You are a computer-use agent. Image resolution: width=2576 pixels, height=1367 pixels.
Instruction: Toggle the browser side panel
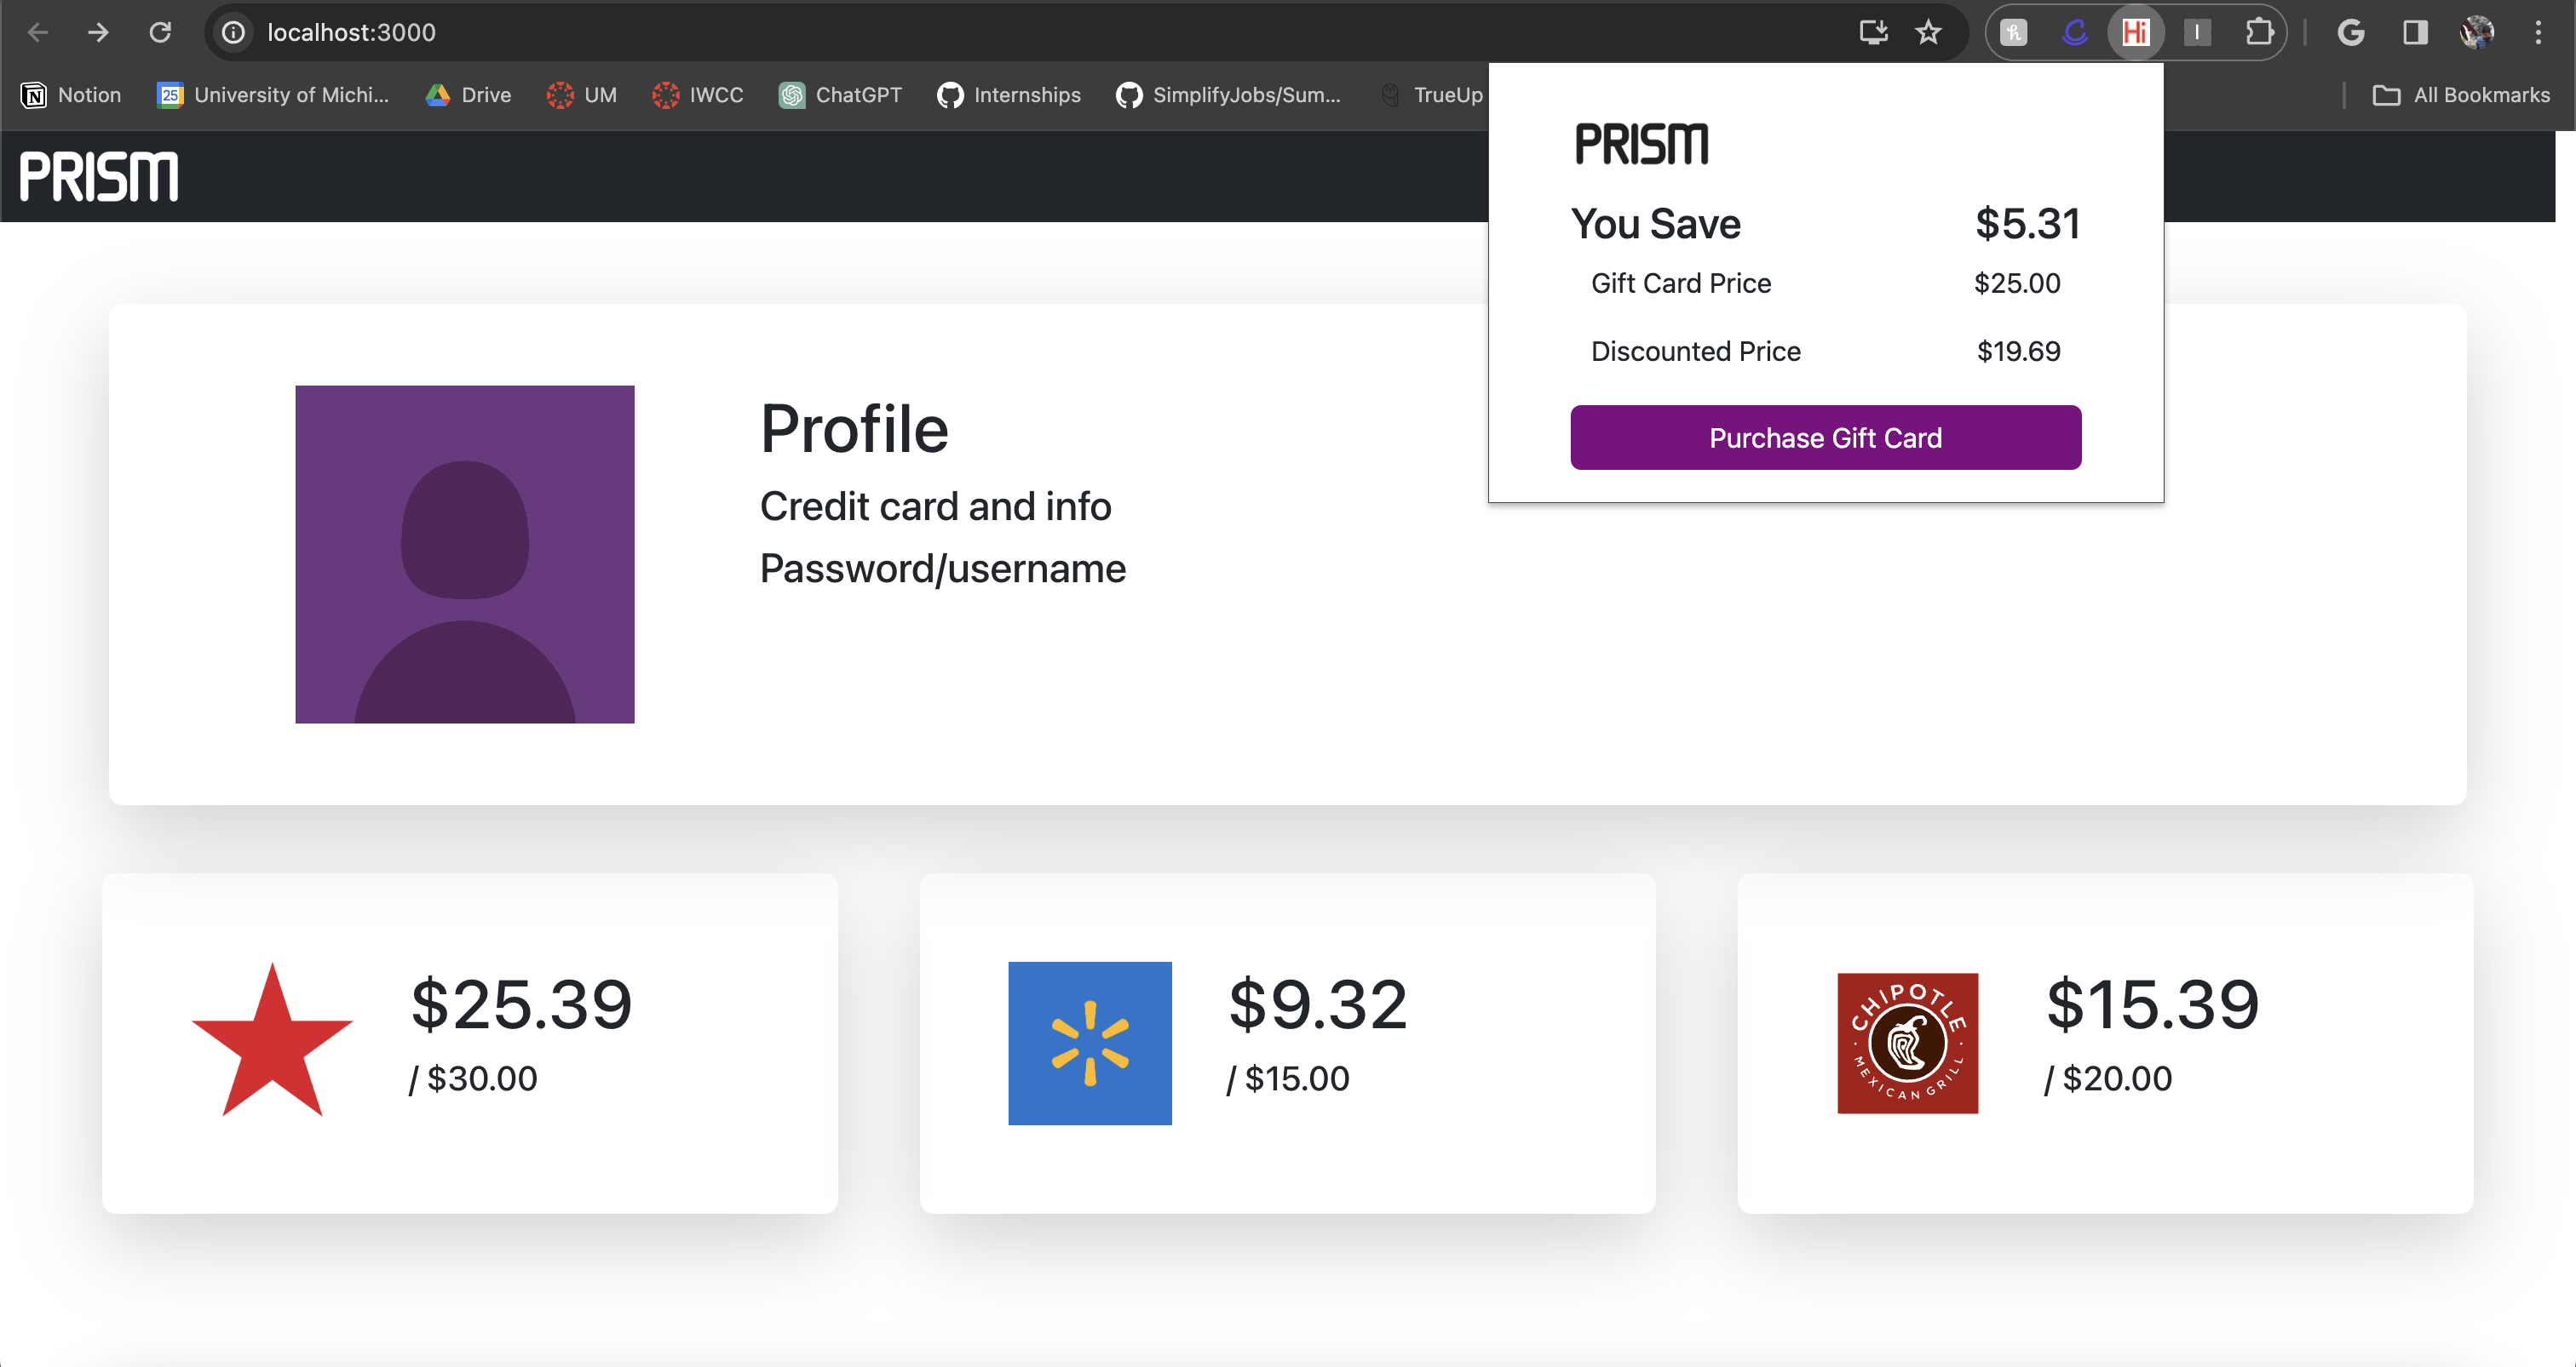pyautogui.click(x=2415, y=32)
